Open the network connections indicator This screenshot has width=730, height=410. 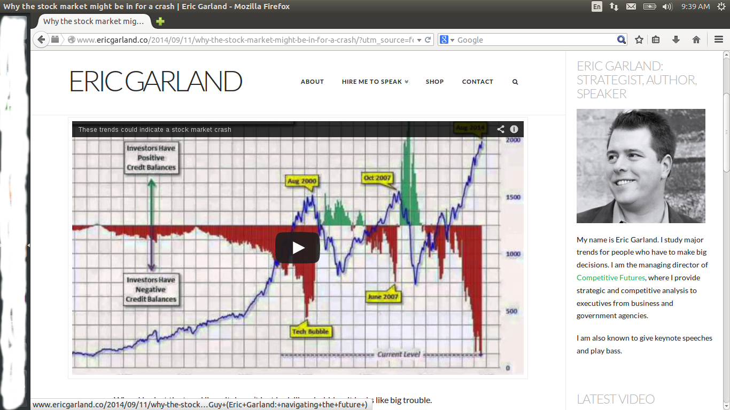(614, 6)
